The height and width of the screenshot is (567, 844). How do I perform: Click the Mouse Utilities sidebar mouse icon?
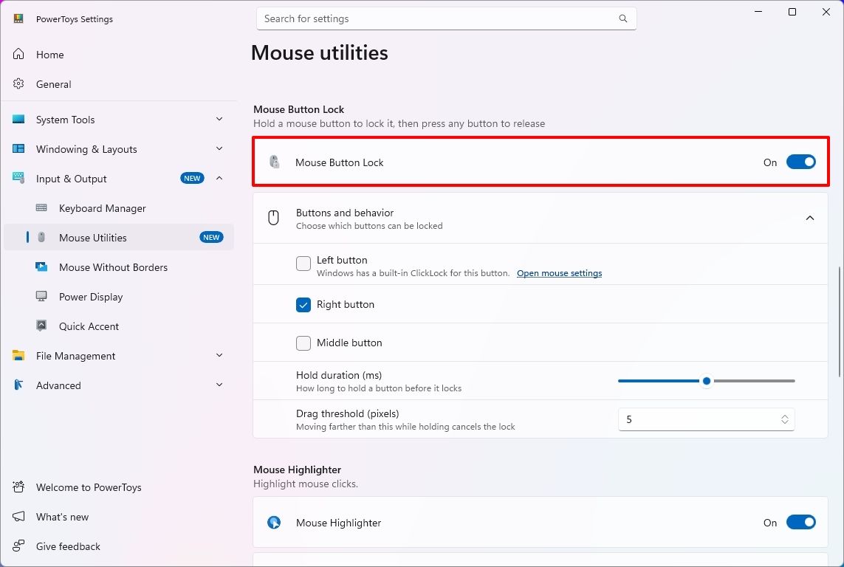pyautogui.click(x=41, y=237)
